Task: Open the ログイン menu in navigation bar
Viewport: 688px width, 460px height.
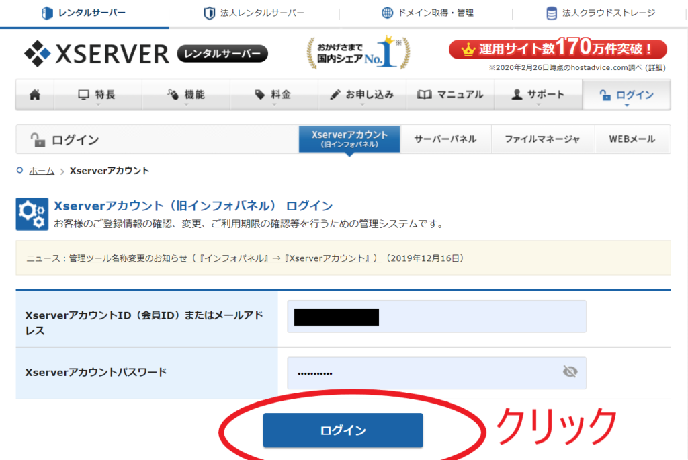Action: pyautogui.click(x=627, y=94)
